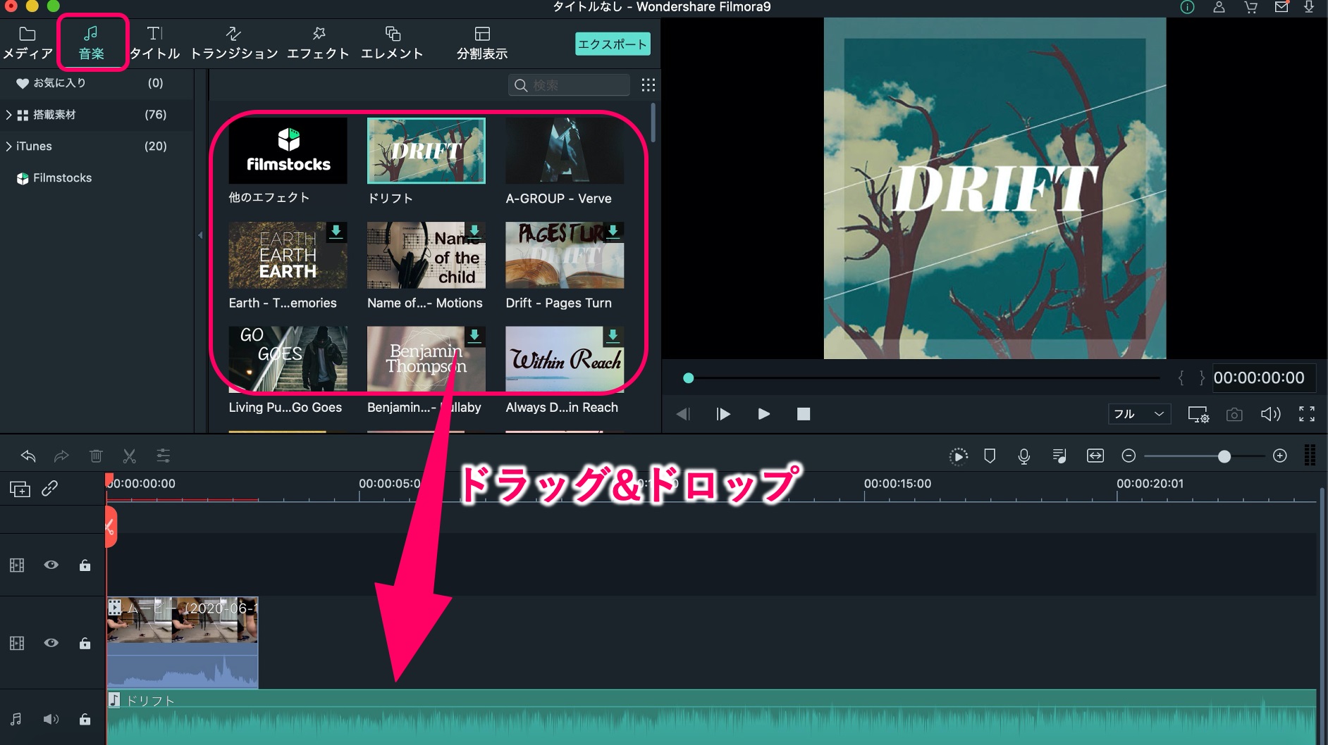Step forward one frame in preview

(723, 414)
